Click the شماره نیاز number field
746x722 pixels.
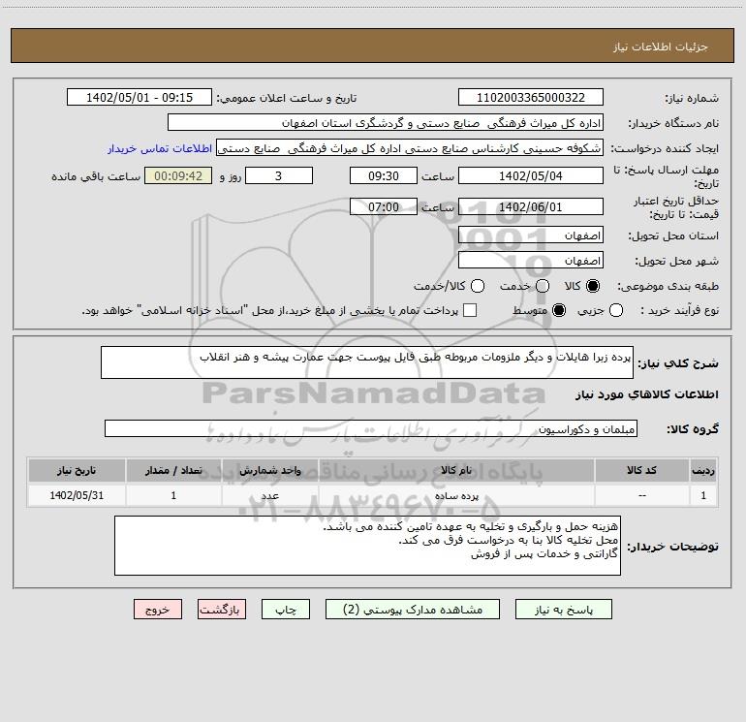tap(531, 97)
